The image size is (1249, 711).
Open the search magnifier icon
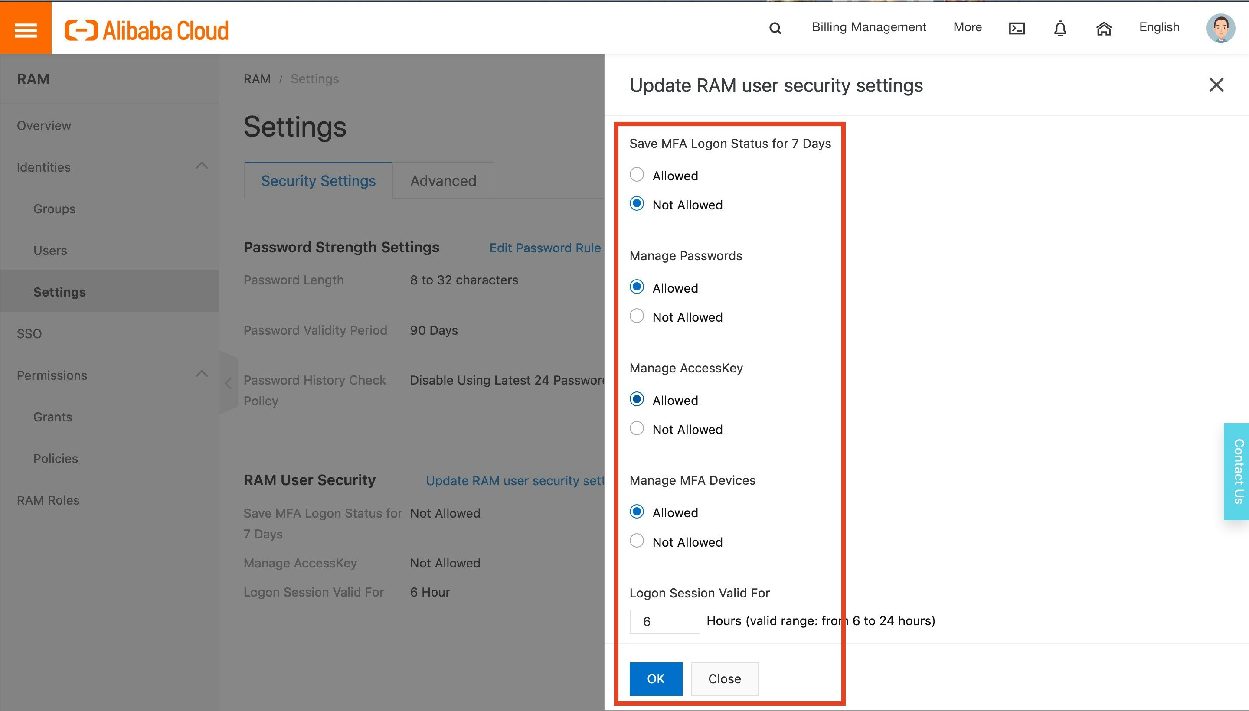(x=775, y=28)
